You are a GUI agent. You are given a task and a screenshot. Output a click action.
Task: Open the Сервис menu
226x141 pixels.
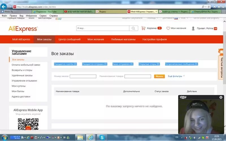[43, 16]
